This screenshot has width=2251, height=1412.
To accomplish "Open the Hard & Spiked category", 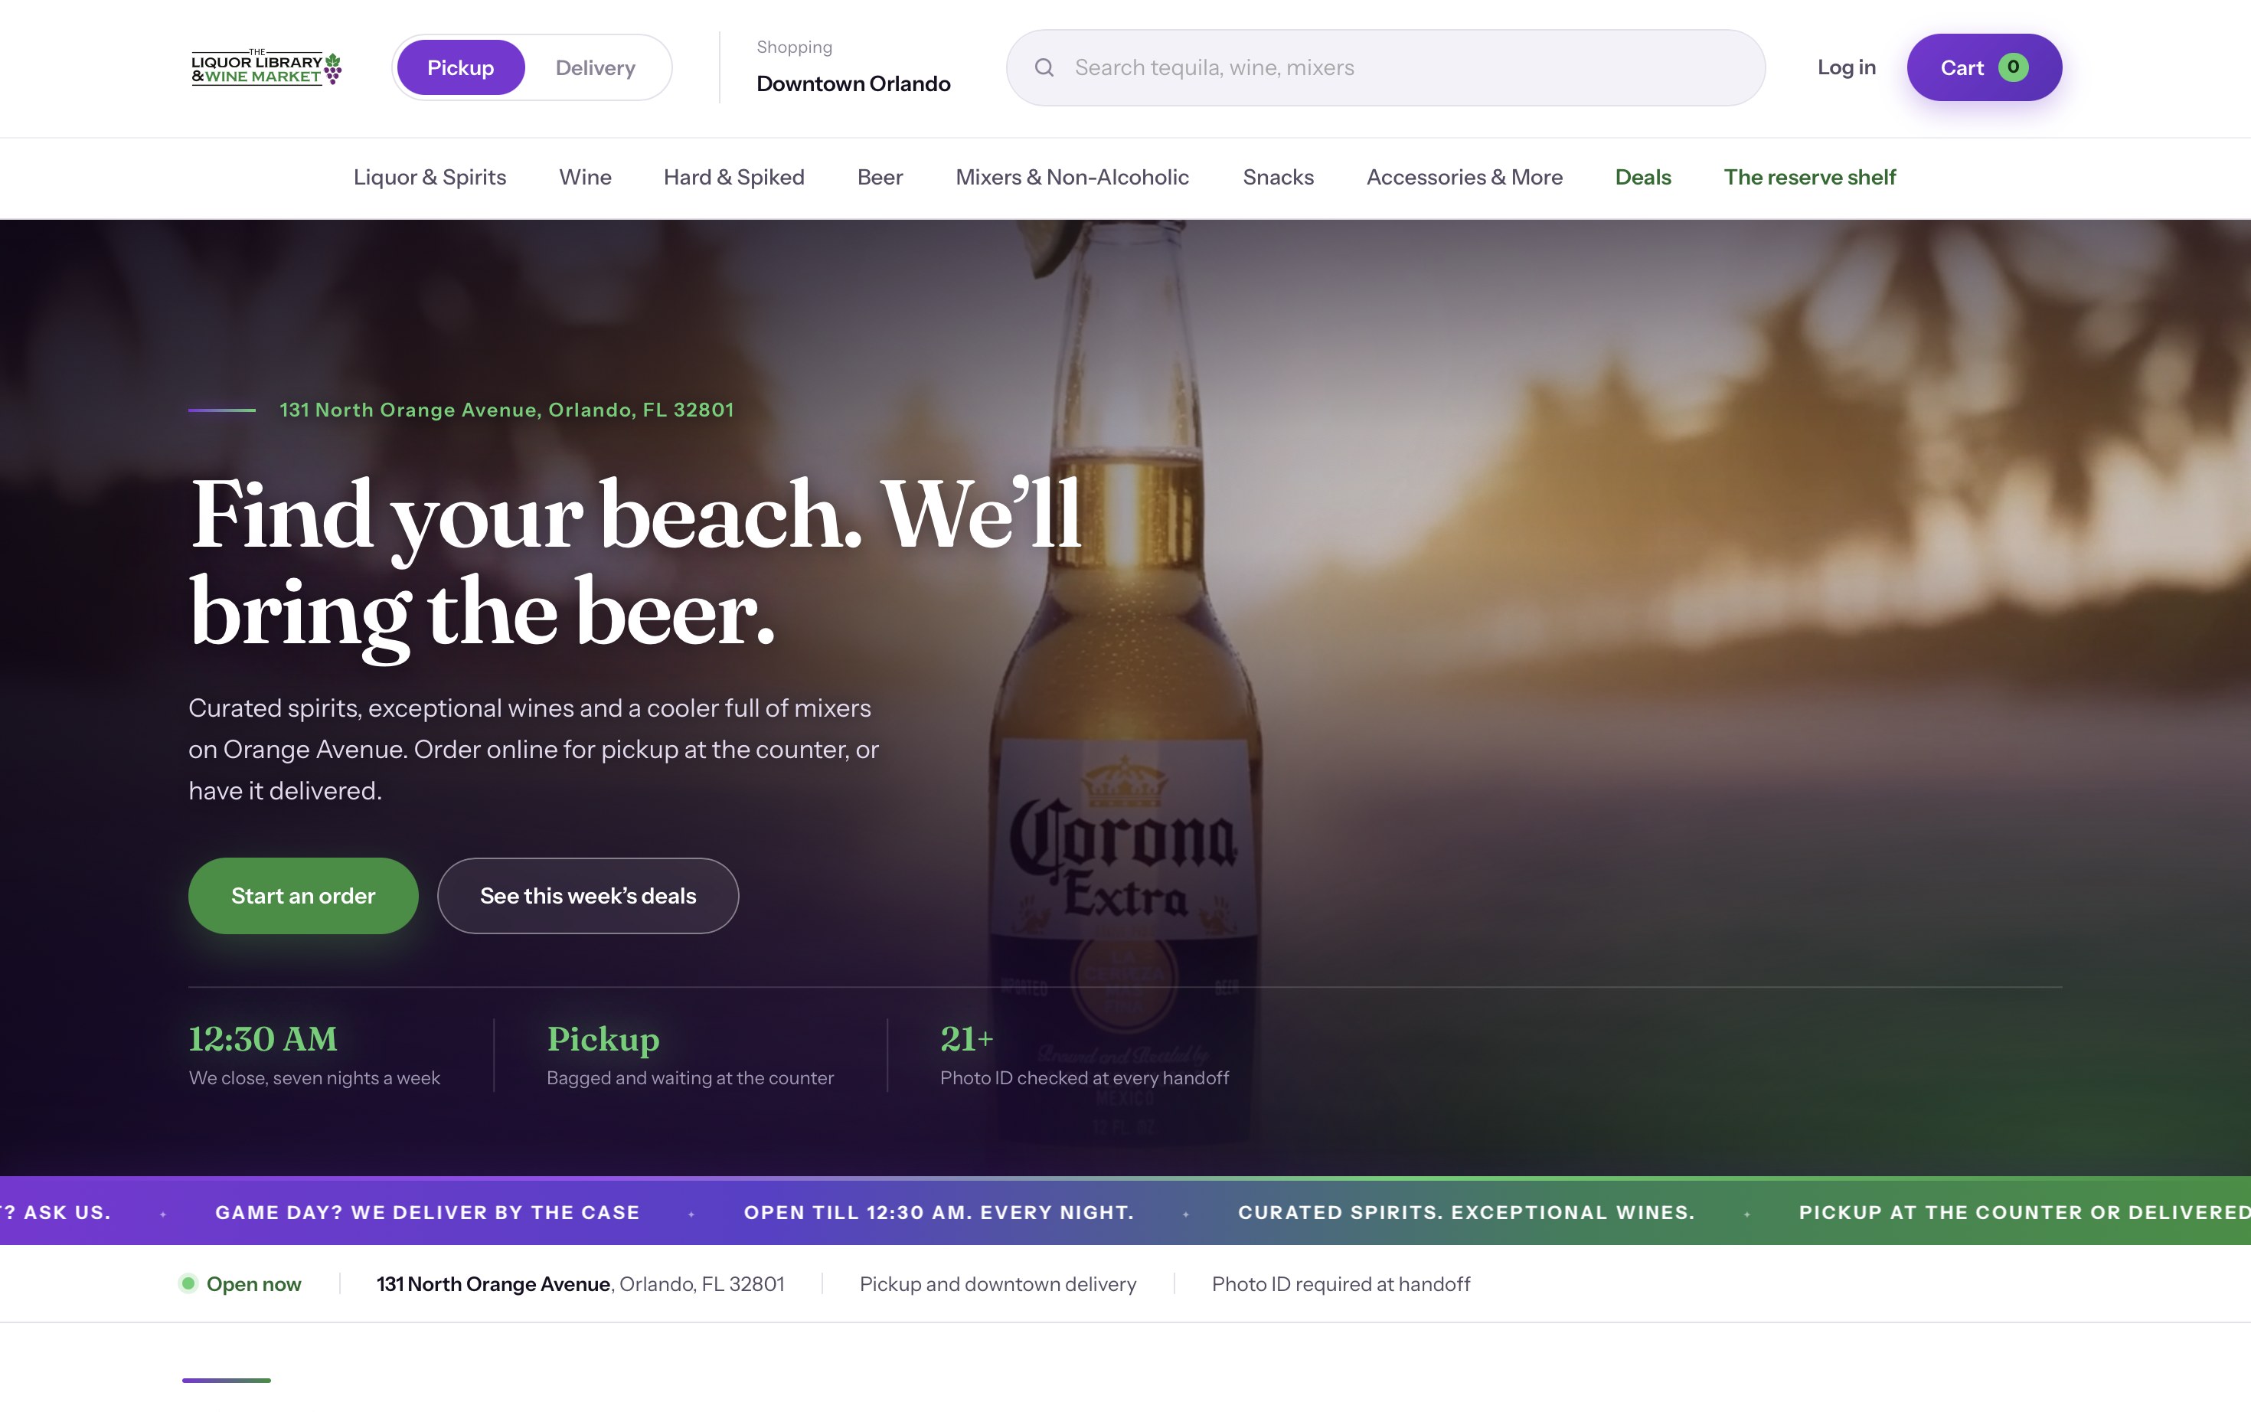I will (x=733, y=178).
